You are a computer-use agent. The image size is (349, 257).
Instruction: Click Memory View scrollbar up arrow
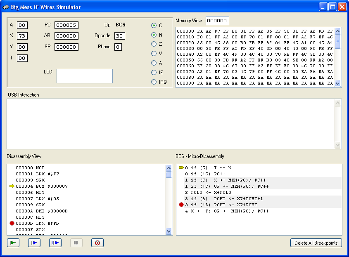(x=338, y=31)
